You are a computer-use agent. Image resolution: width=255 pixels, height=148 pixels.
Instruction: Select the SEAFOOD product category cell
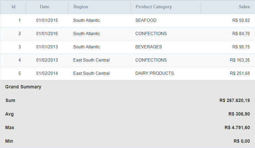[146, 21]
